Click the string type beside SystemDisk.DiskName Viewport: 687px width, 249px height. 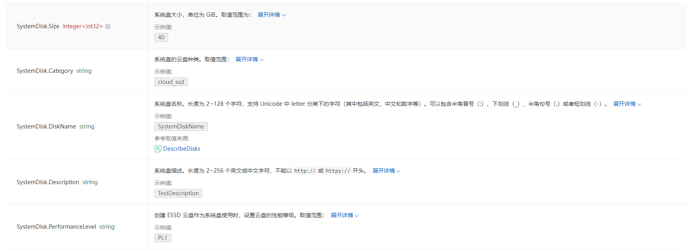(x=87, y=126)
